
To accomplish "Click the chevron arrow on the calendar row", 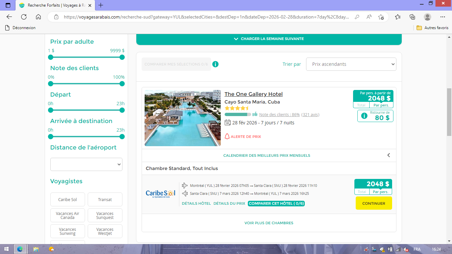I will point(389,155).
